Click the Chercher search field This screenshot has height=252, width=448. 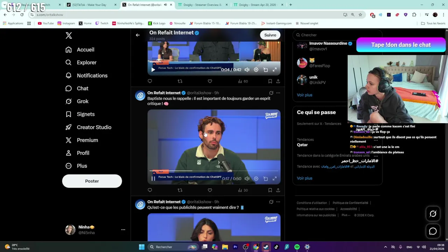(x=338, y=35)
